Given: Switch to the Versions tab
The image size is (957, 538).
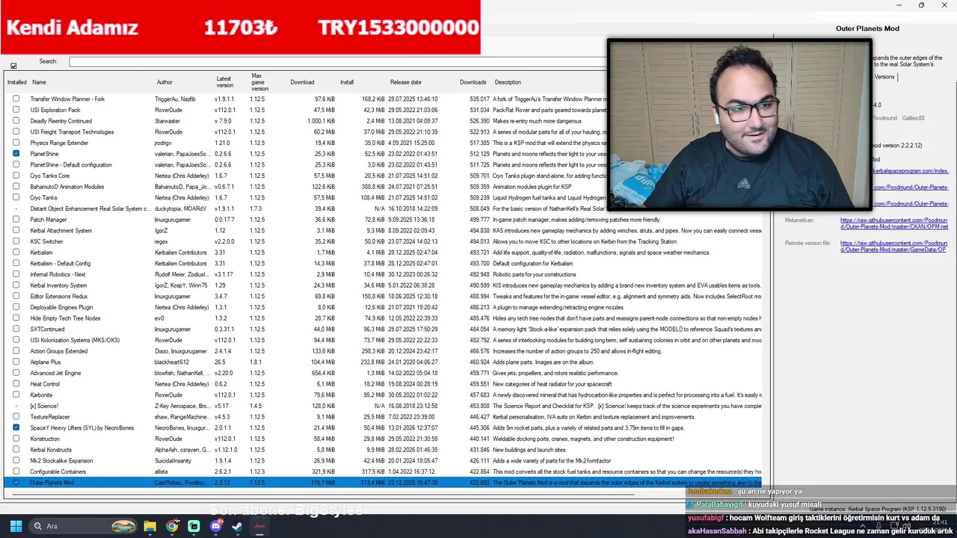Looking at the screenshot, I should tap(884, 77).
